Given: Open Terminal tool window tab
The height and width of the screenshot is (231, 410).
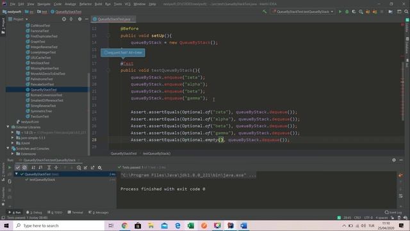Looking at the screenshot, I should click(75, 212).
